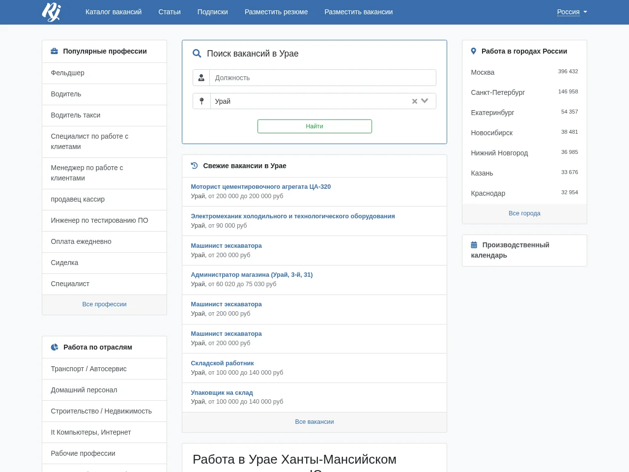Select Инженер по тестированию ПО profession

coord(104,220)
